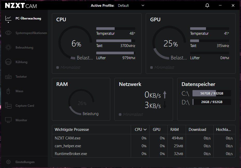This screenshot has width=241, height=168.
Task: Click the GPU card title
Action: pos(155,19)
